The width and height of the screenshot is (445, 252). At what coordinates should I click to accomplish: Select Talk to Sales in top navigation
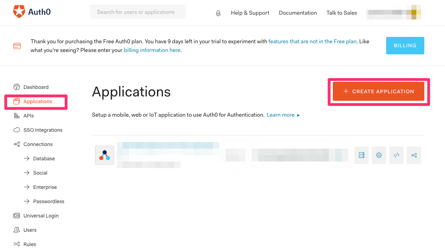(x=341, y=13)
